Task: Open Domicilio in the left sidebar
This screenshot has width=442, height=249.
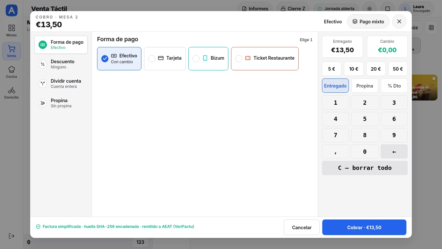Action: click(x=12, y=93)
